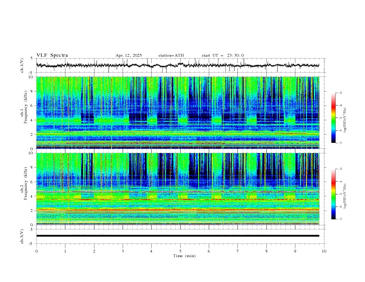Click the VLF Spectra title text
Screen dimensions: 365x282
tap(52, 55)
